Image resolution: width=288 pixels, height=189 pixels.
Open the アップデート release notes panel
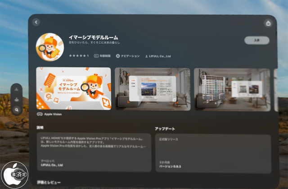coord(212,143)
